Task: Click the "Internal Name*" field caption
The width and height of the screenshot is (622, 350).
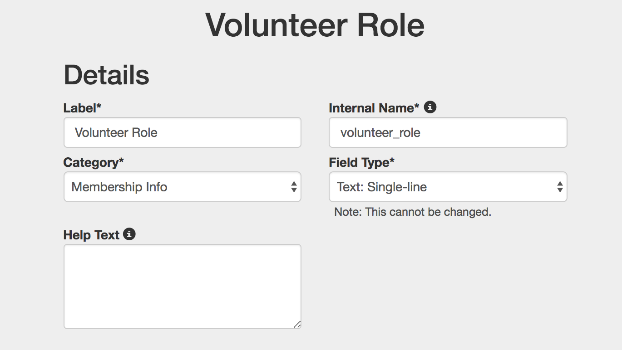Action: pyautogui.click(x=374, y=108)
